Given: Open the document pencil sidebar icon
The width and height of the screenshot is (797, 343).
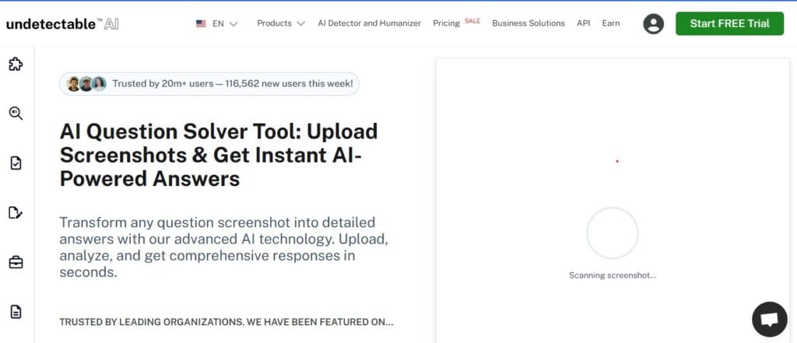Looking at the screenshot, I should (x=16, y=212).
